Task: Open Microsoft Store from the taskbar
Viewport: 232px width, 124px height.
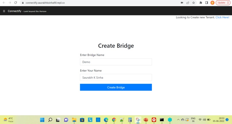Action: (82, 120)
